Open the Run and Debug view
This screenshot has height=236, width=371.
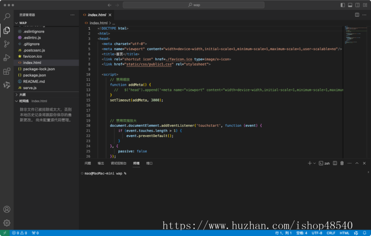(x=7, y=57)
